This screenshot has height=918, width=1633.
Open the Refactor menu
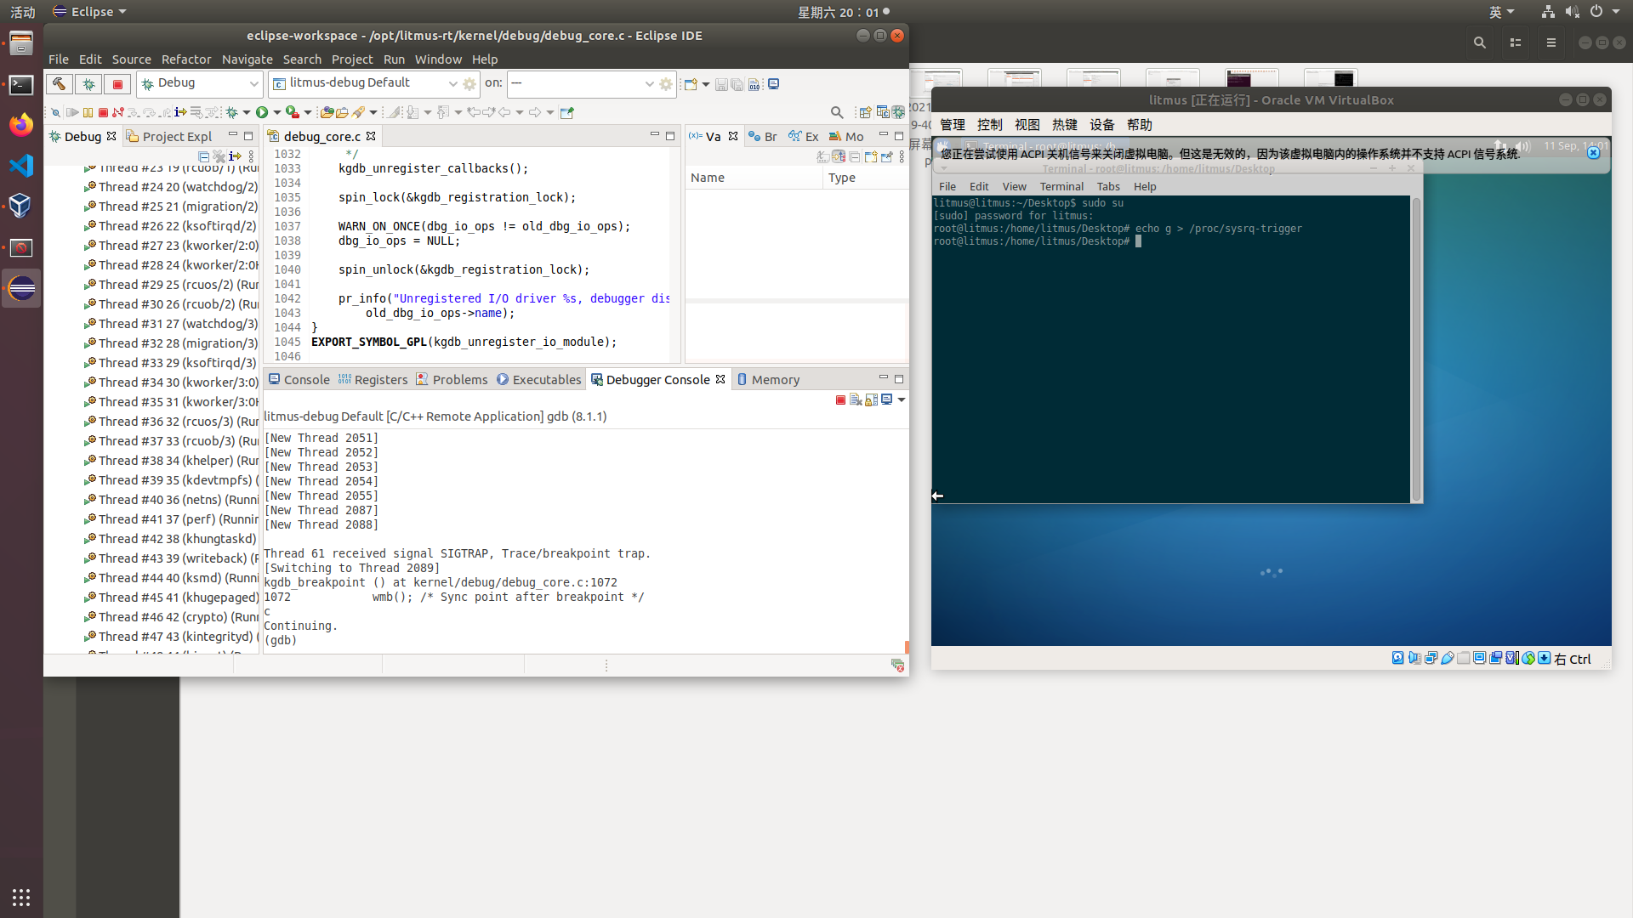(186, 59)
